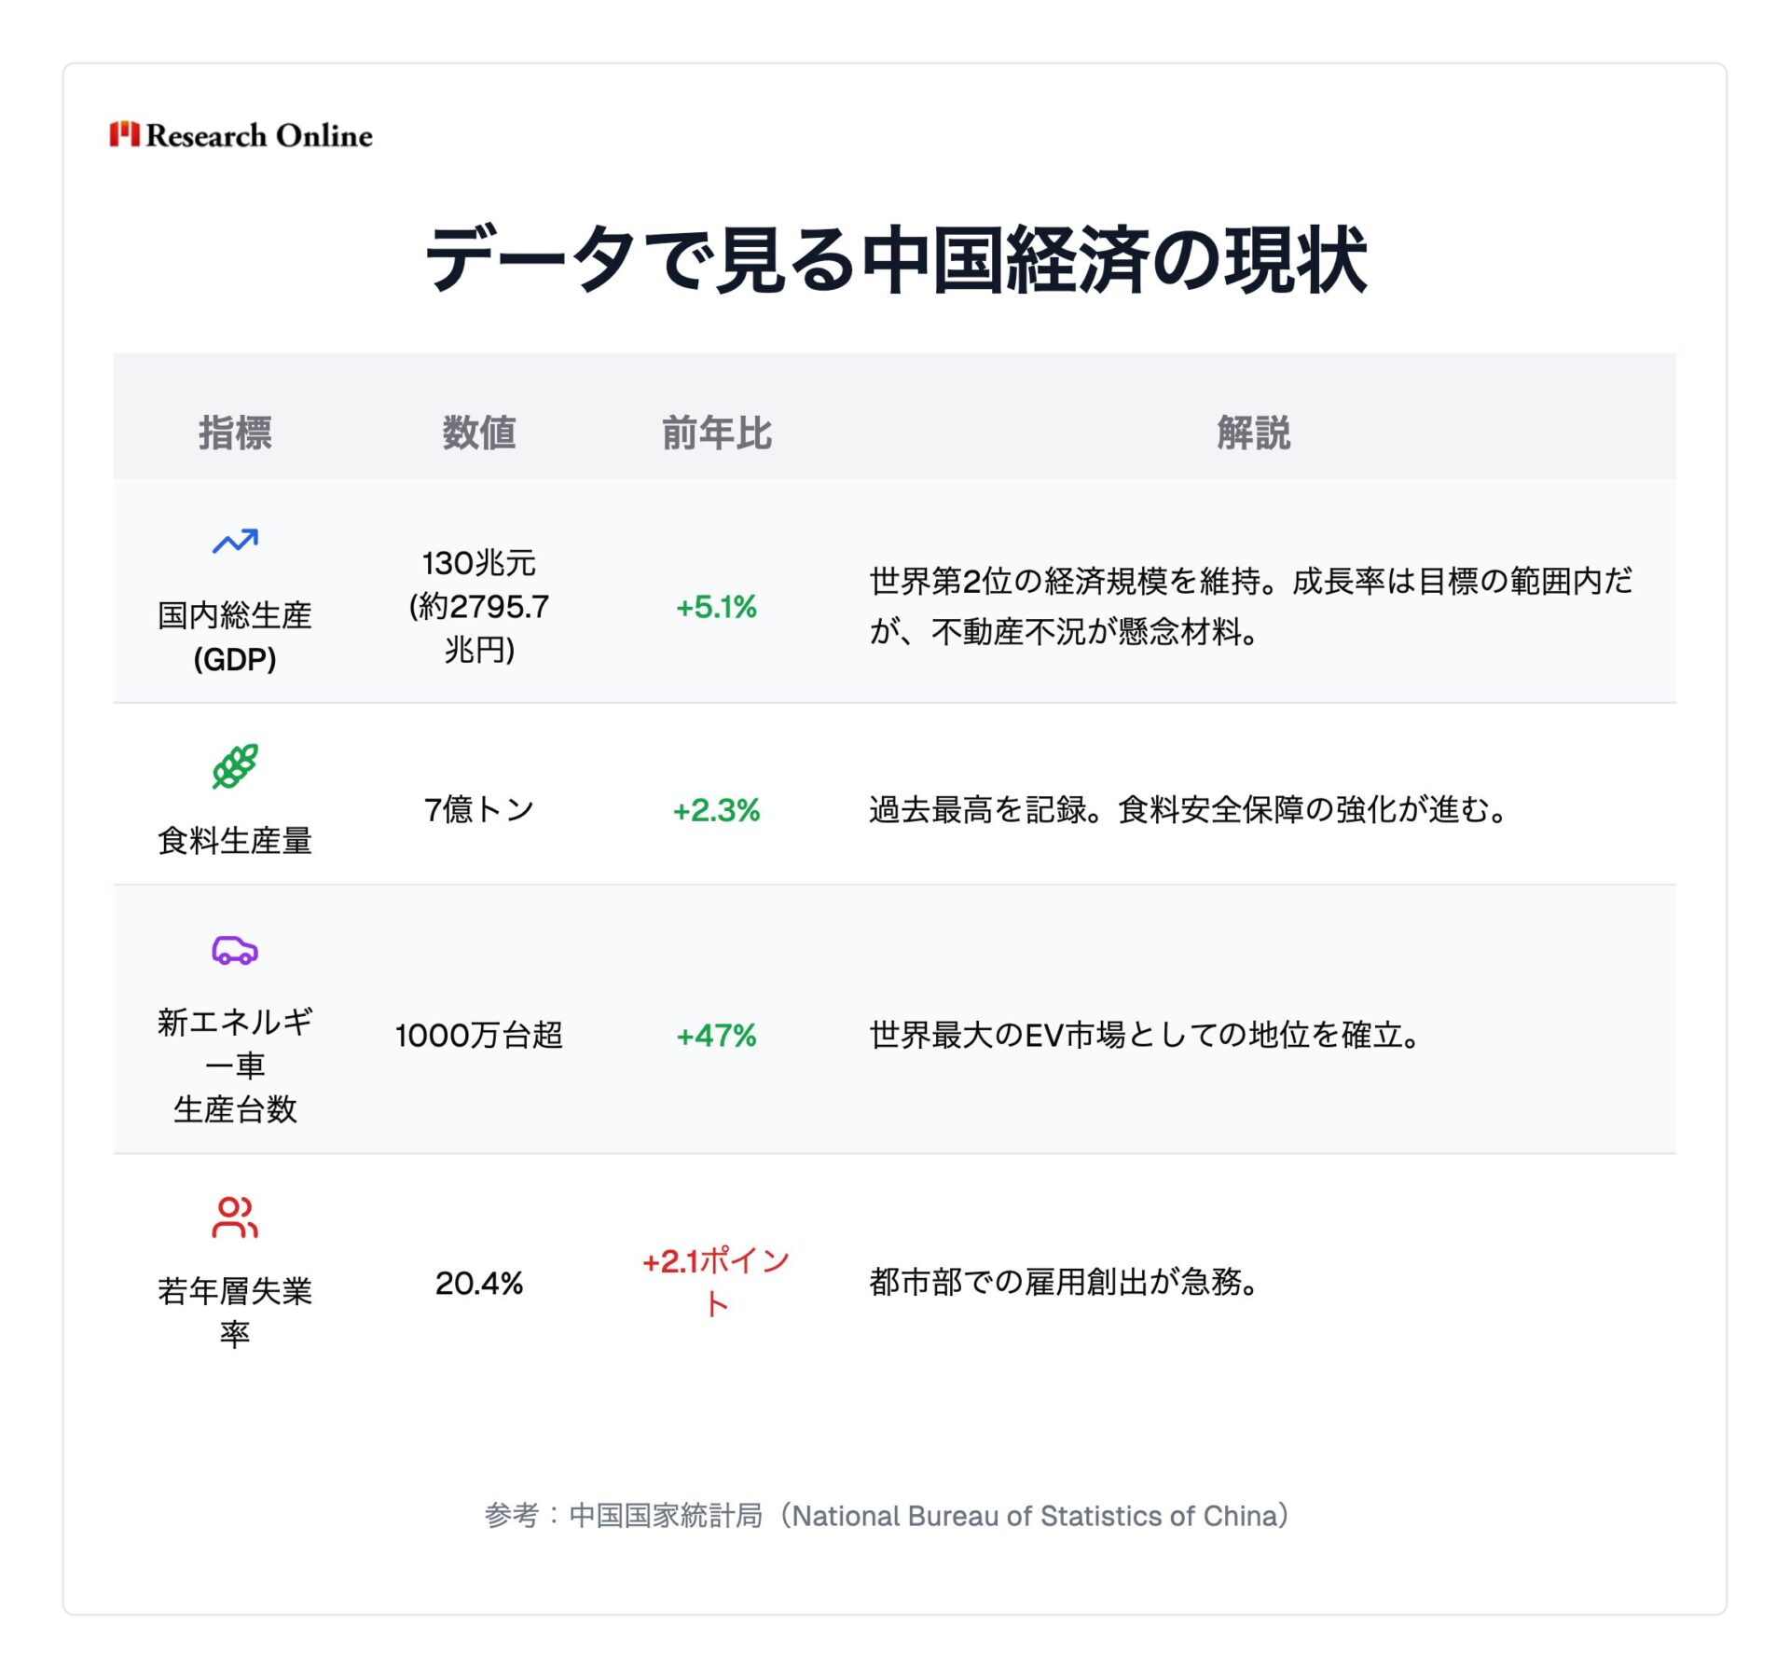The image size is (1790, 1678).
Task: Click the blue GDP trending-up arrow icon
Action: pyautogui.click(x=235, y=541)
